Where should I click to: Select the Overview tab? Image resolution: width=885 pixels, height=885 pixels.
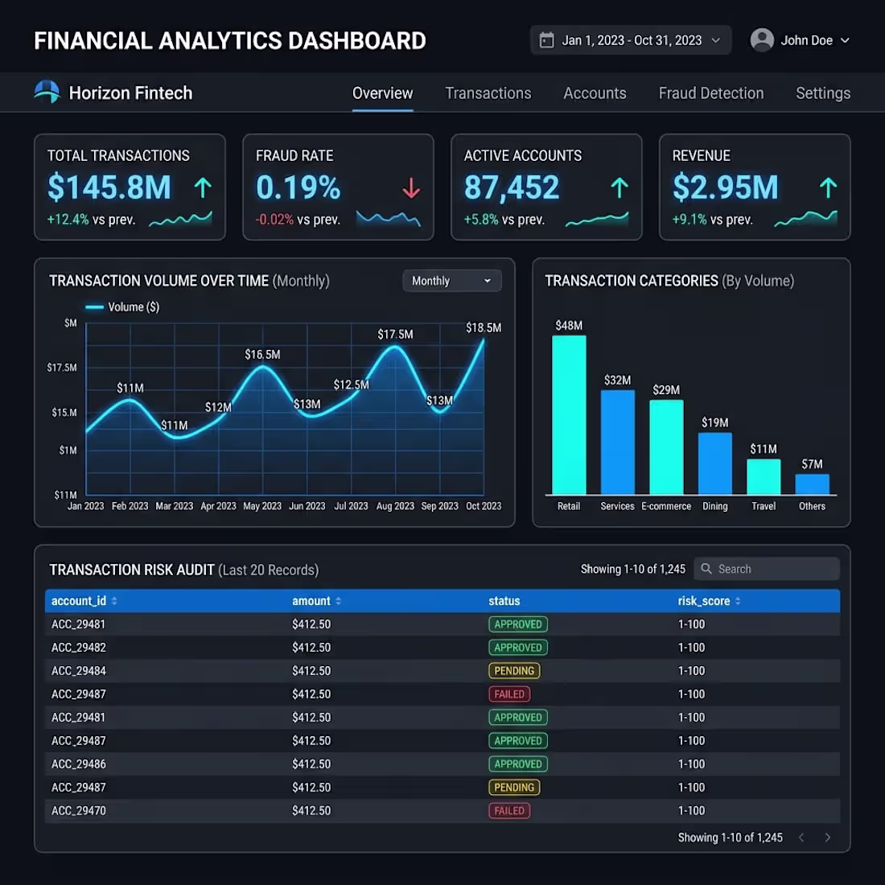click(x=382, y=93)
